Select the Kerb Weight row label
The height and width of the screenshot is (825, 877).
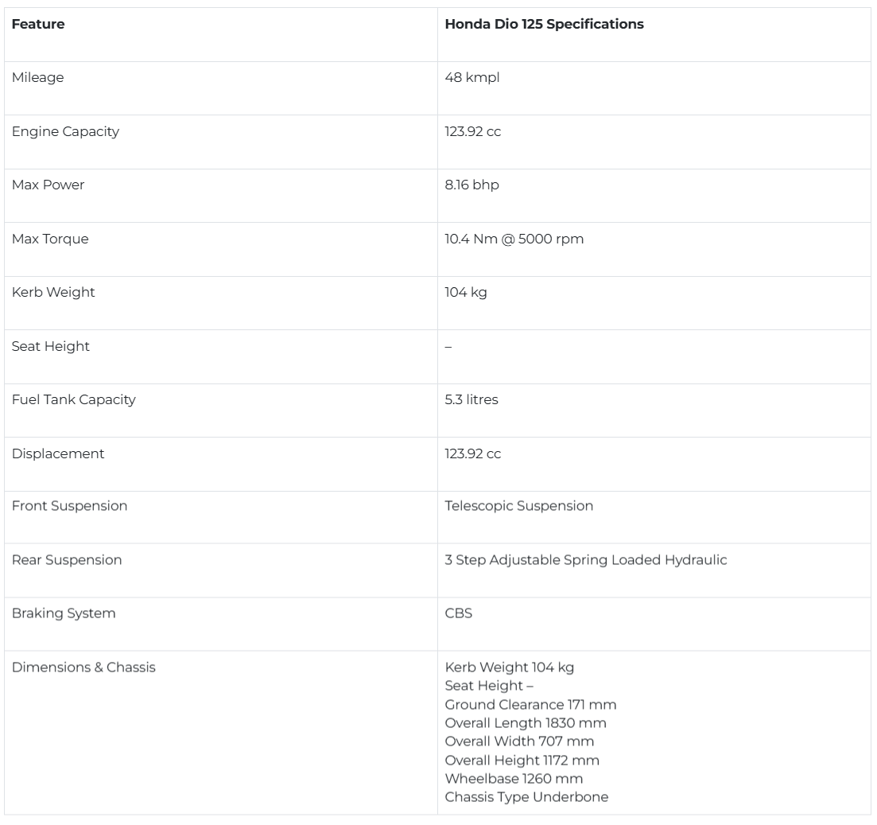pyautogui.click(x=53, y=293)
